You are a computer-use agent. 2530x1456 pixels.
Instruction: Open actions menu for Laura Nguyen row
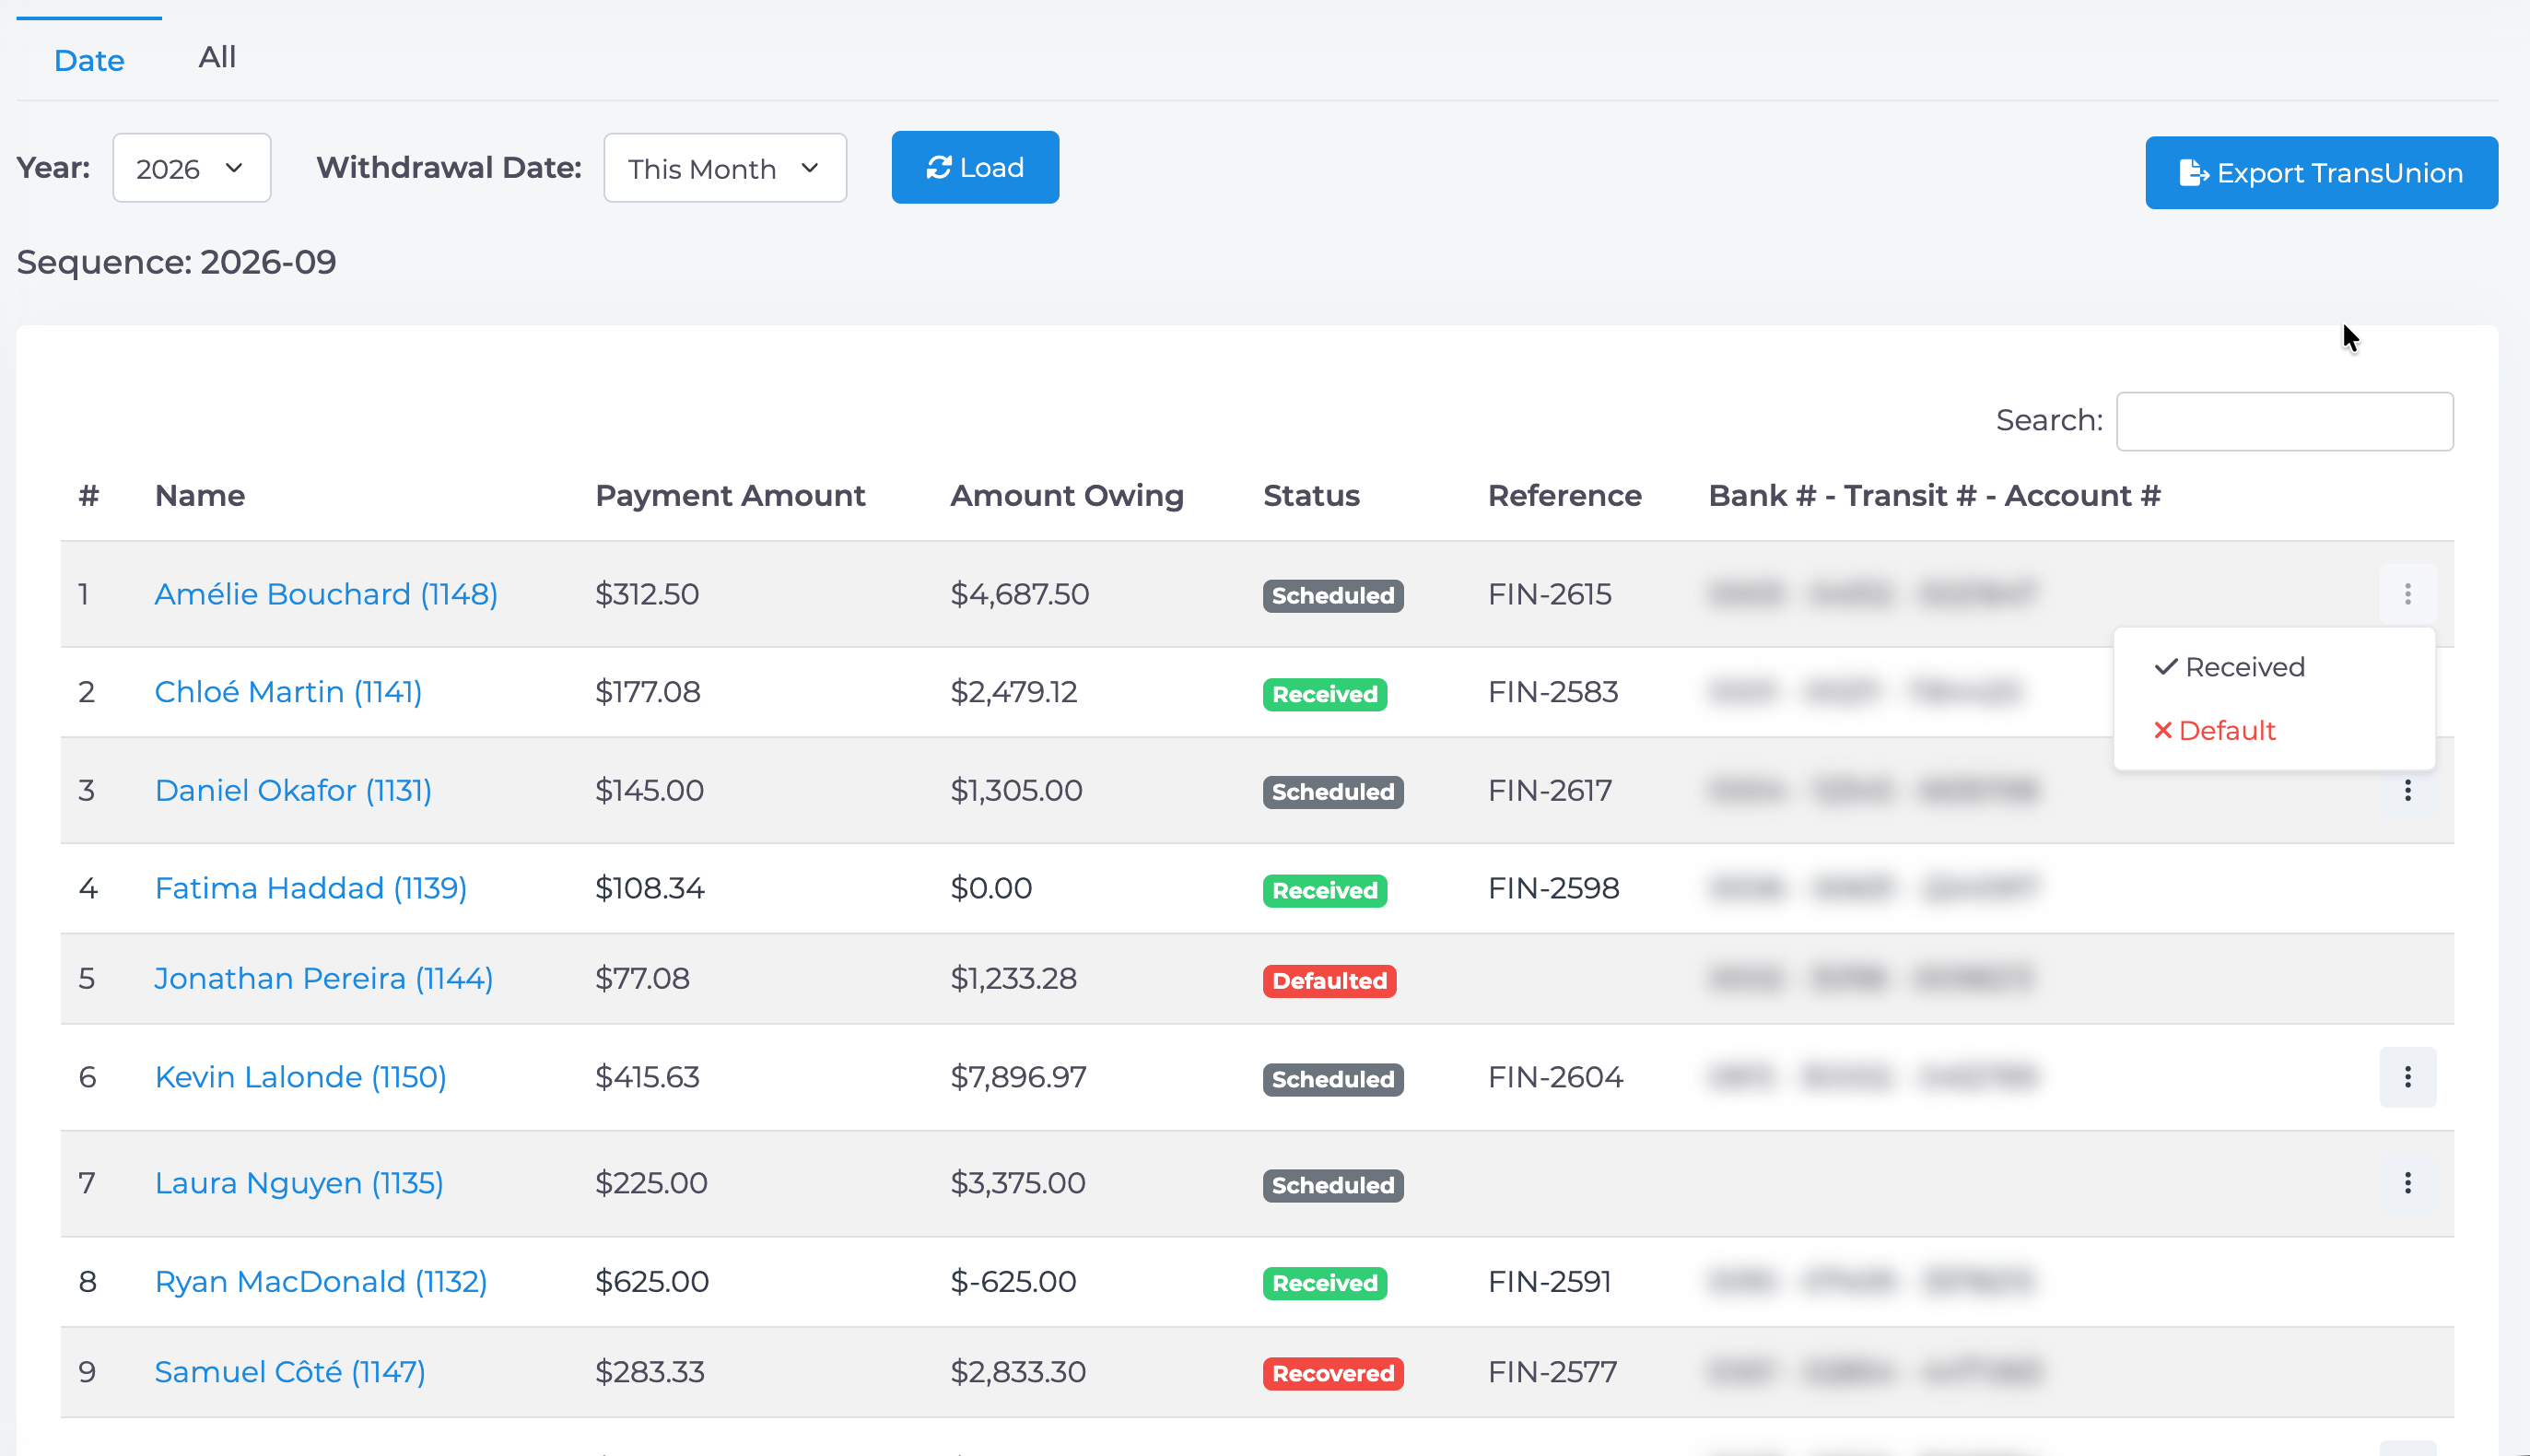tap(2407, 1183)
